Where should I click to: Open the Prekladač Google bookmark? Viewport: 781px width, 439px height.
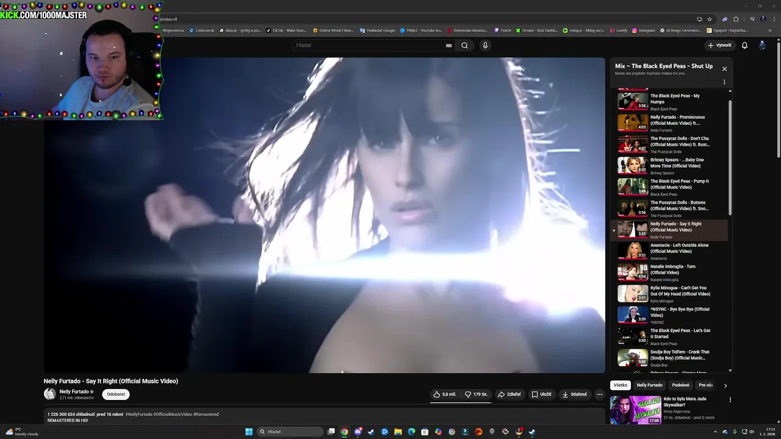[377, 30]
